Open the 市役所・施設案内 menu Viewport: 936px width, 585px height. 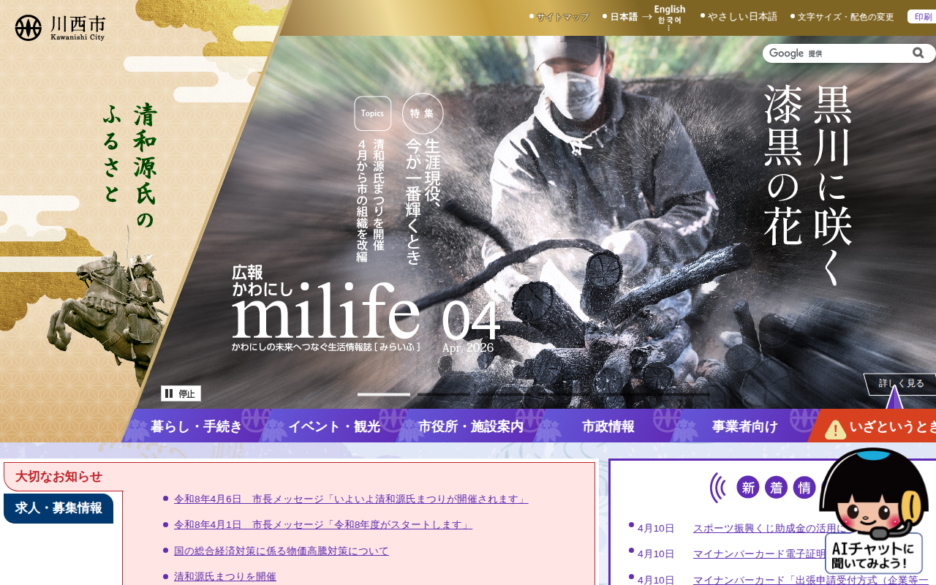471,426
